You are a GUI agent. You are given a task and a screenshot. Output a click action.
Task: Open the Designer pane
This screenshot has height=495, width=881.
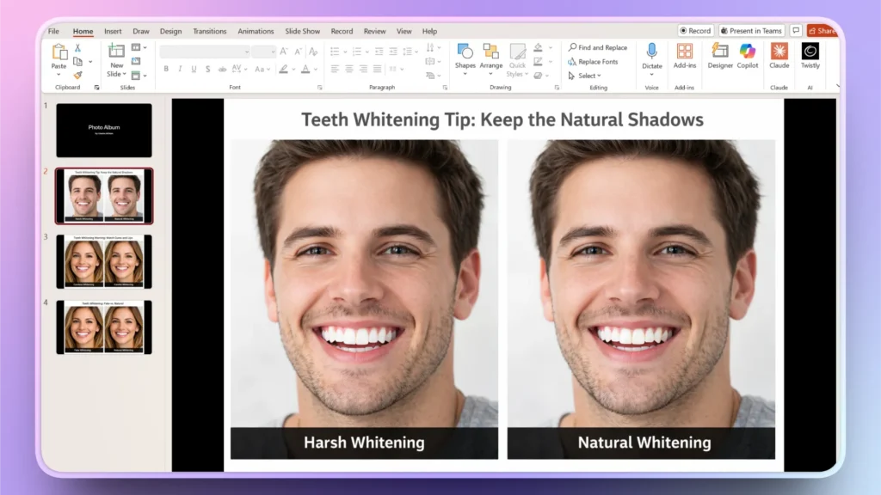tap(720, 56)
